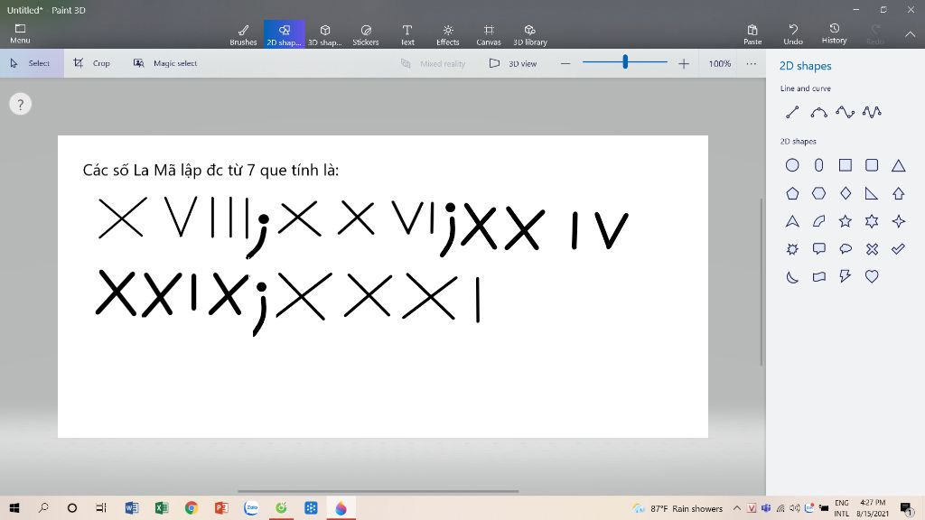The height and width of the screenshot is (520, 925).
Task: Pick the pentagon shape
Action: [792, 193]
